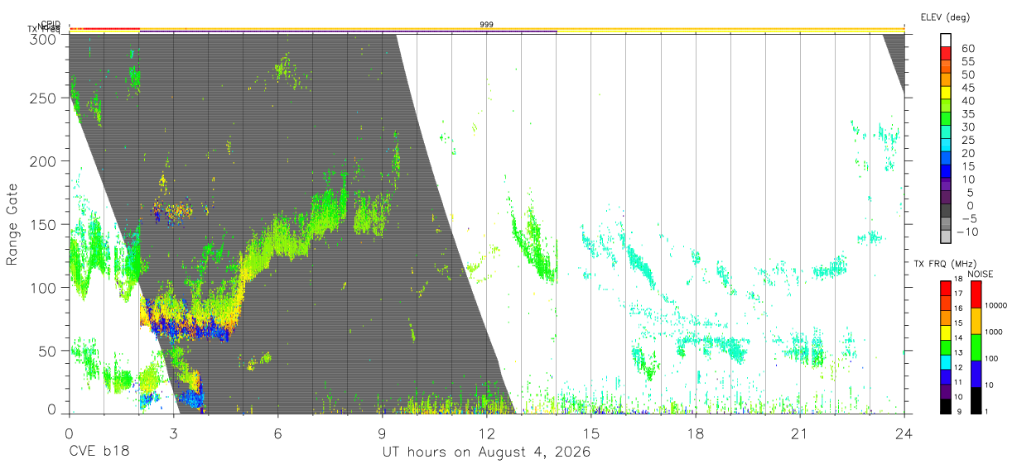This screenshot has height=469, width=1017.
Task: Click the '150' tick label on Range Gate axis
Action: (42, 224)
